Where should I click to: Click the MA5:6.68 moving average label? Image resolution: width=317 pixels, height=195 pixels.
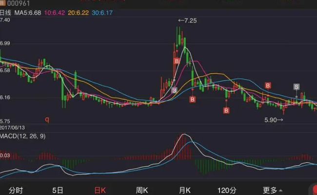[x=28, y=13]
